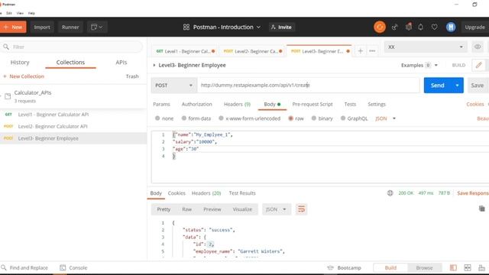Switch response view to Raw
Screen dimensions: 489x275
pyautogui.click(x=186, y=209)
